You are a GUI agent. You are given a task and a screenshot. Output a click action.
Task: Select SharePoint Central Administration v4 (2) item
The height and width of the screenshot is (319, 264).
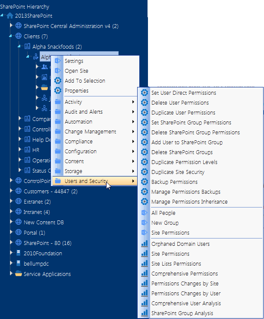[71, 26]
